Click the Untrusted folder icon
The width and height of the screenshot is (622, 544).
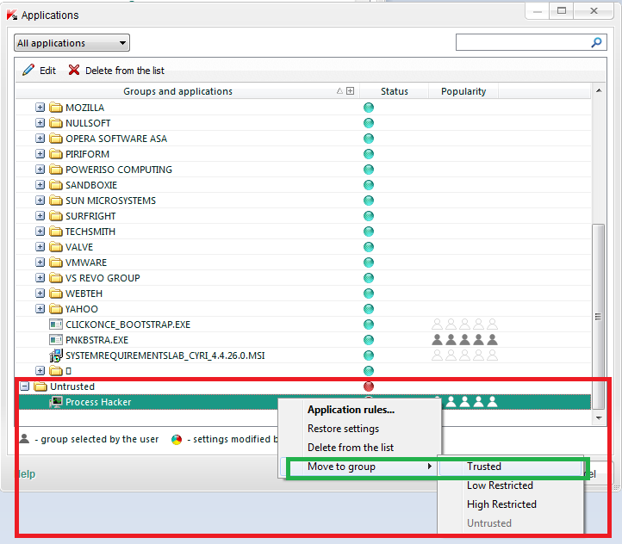coord(40,386)
